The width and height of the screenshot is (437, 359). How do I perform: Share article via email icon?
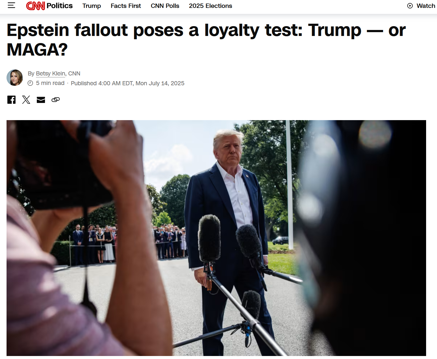pos(41,100)
